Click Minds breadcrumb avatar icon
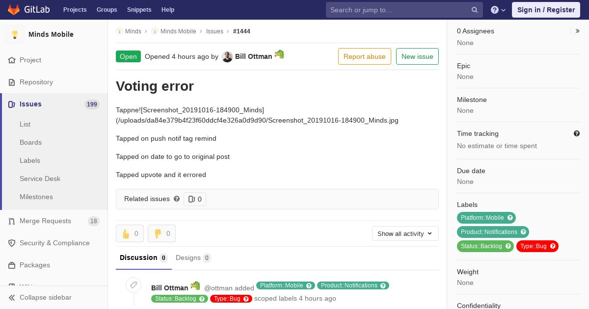Image resolution: width=589 pixels, height=309 pixels. pyautogui.click(x=119, y=31)
